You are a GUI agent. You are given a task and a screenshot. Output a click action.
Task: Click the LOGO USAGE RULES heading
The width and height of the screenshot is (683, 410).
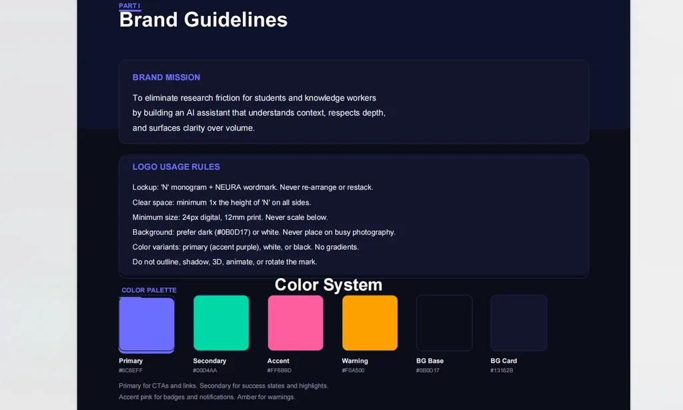tap(176, 167)
